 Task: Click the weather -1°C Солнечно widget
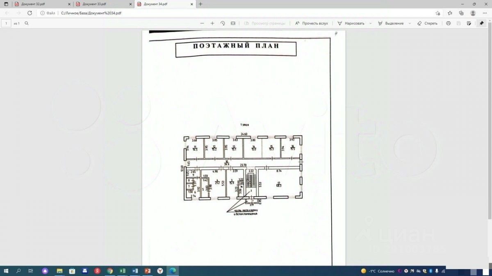click(x=378, y=271)
